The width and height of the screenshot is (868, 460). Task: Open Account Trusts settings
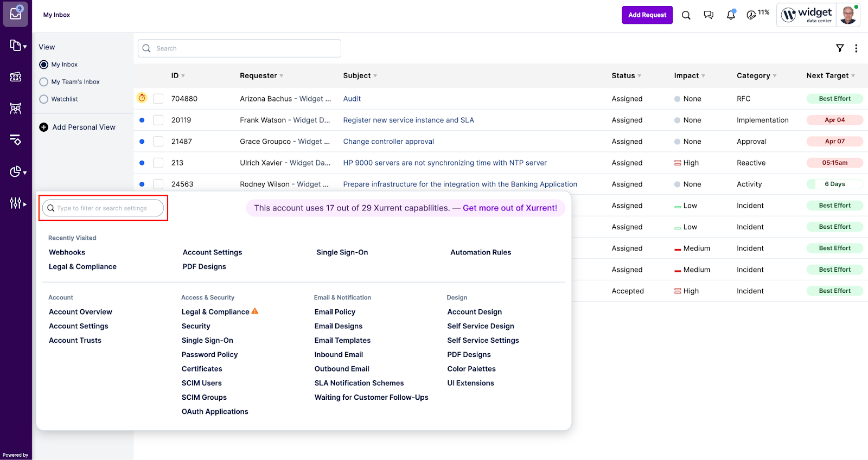coord(75,340)
